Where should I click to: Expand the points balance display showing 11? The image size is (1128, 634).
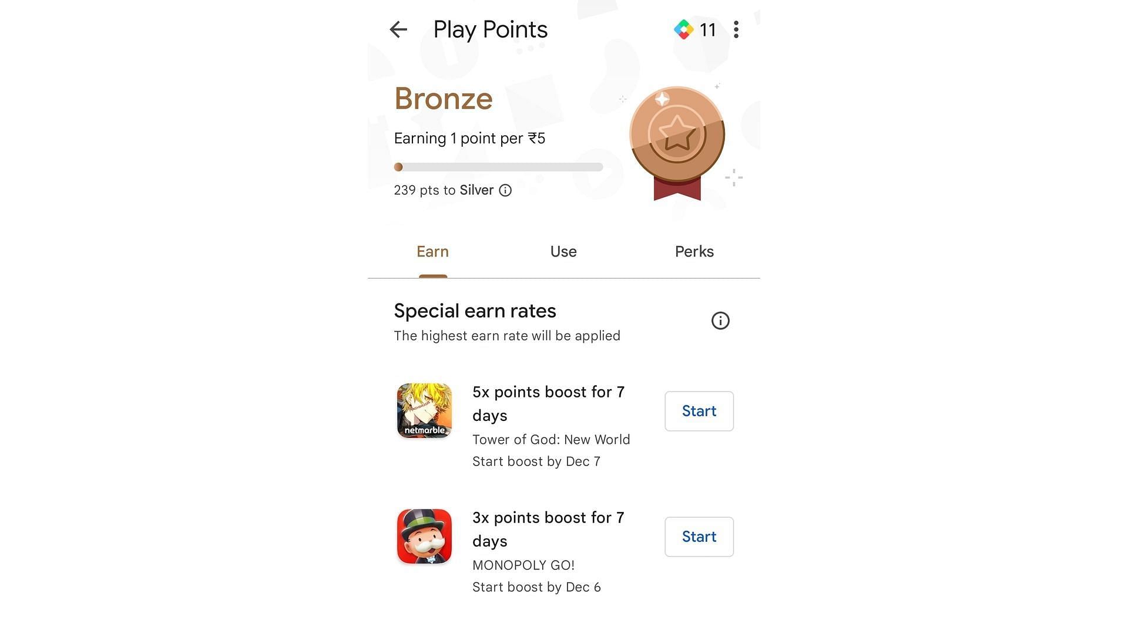(x=694, y=29)
